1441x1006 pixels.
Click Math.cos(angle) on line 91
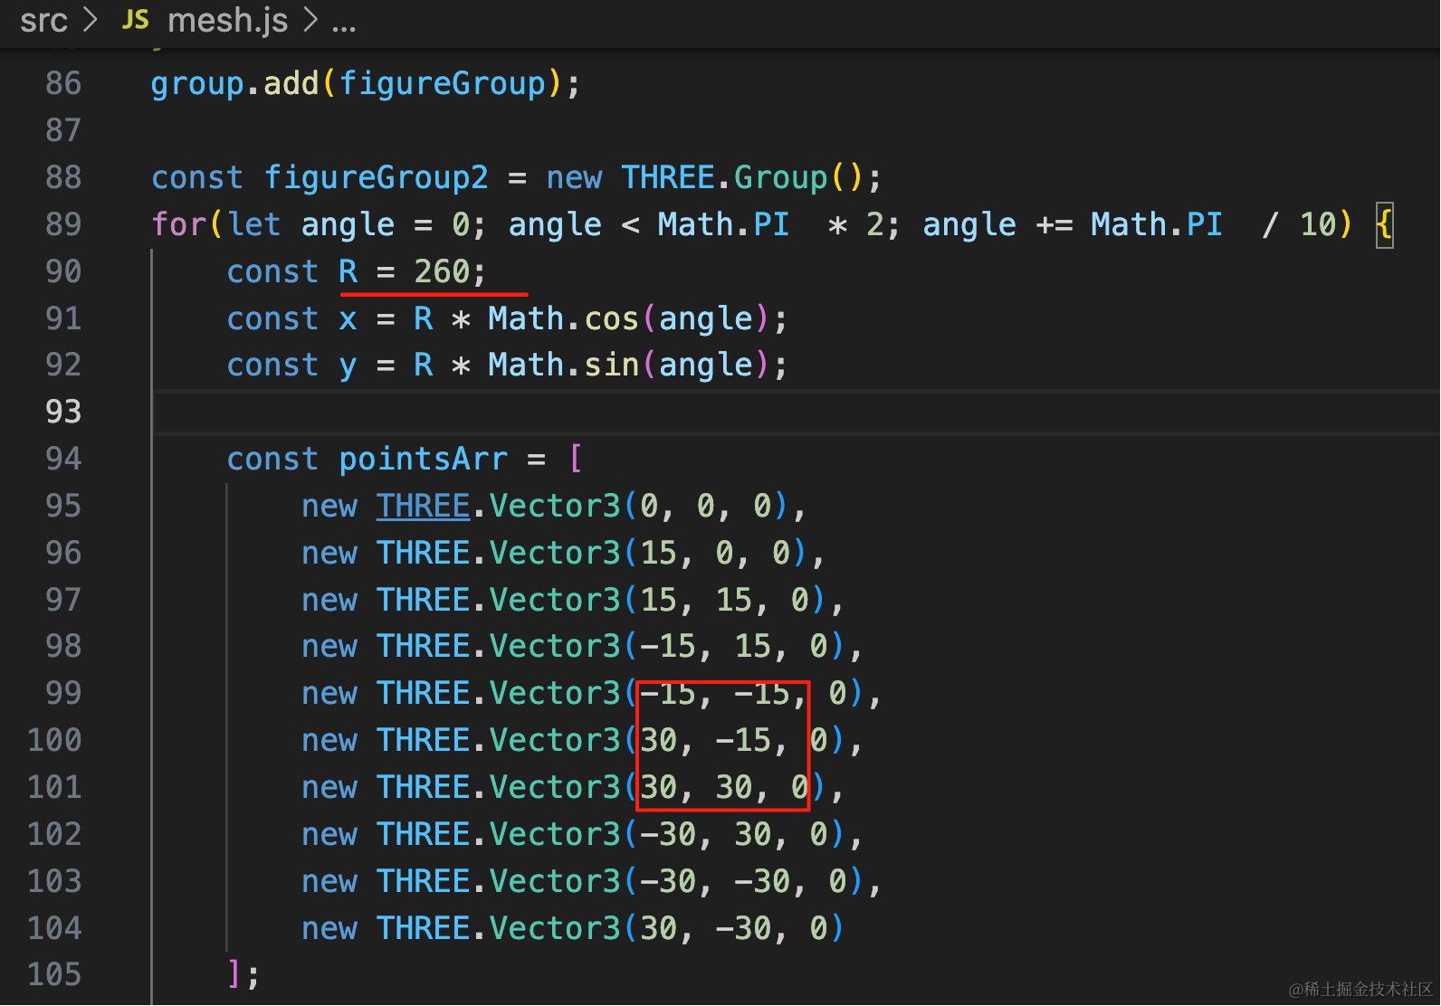coord(628,318)
